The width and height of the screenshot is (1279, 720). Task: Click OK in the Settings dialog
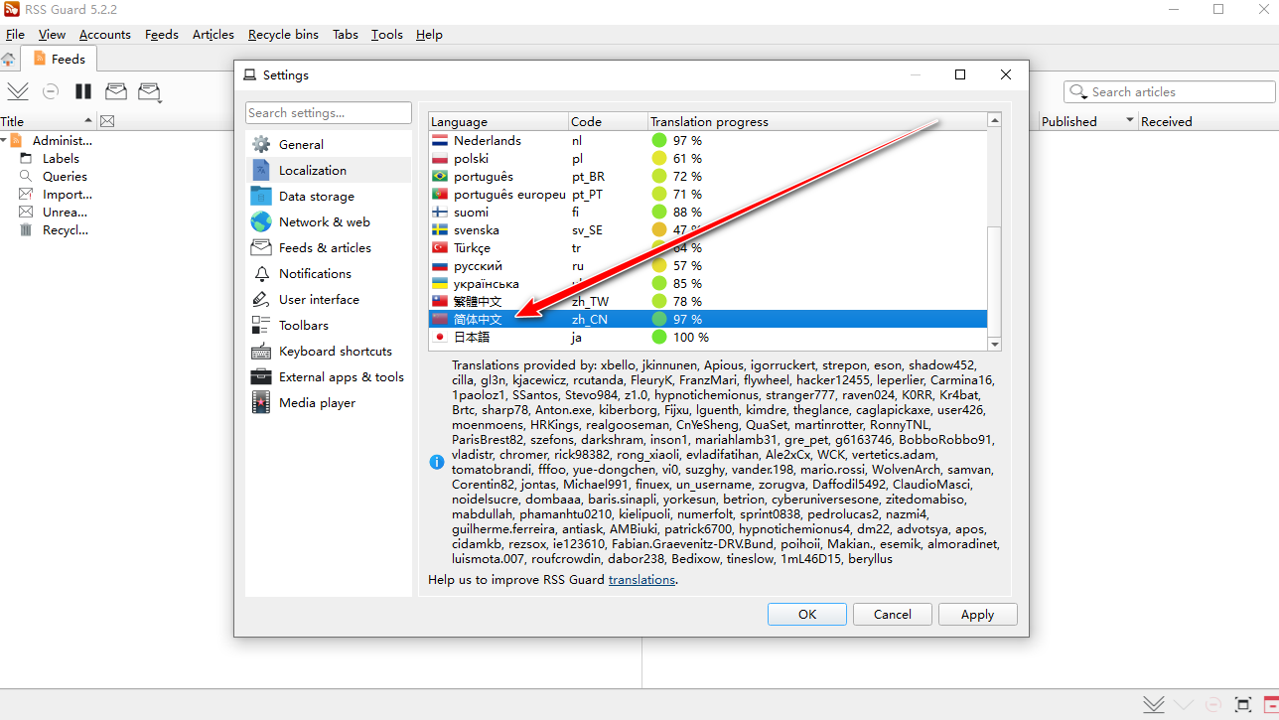(x=807, y=614)
